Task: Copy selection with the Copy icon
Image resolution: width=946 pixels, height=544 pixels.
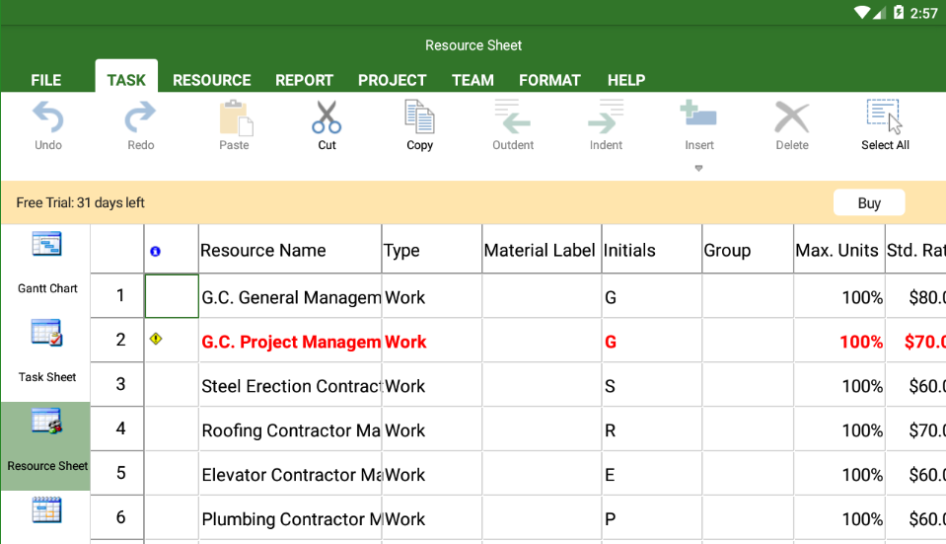Action: (x=419, y=117)
